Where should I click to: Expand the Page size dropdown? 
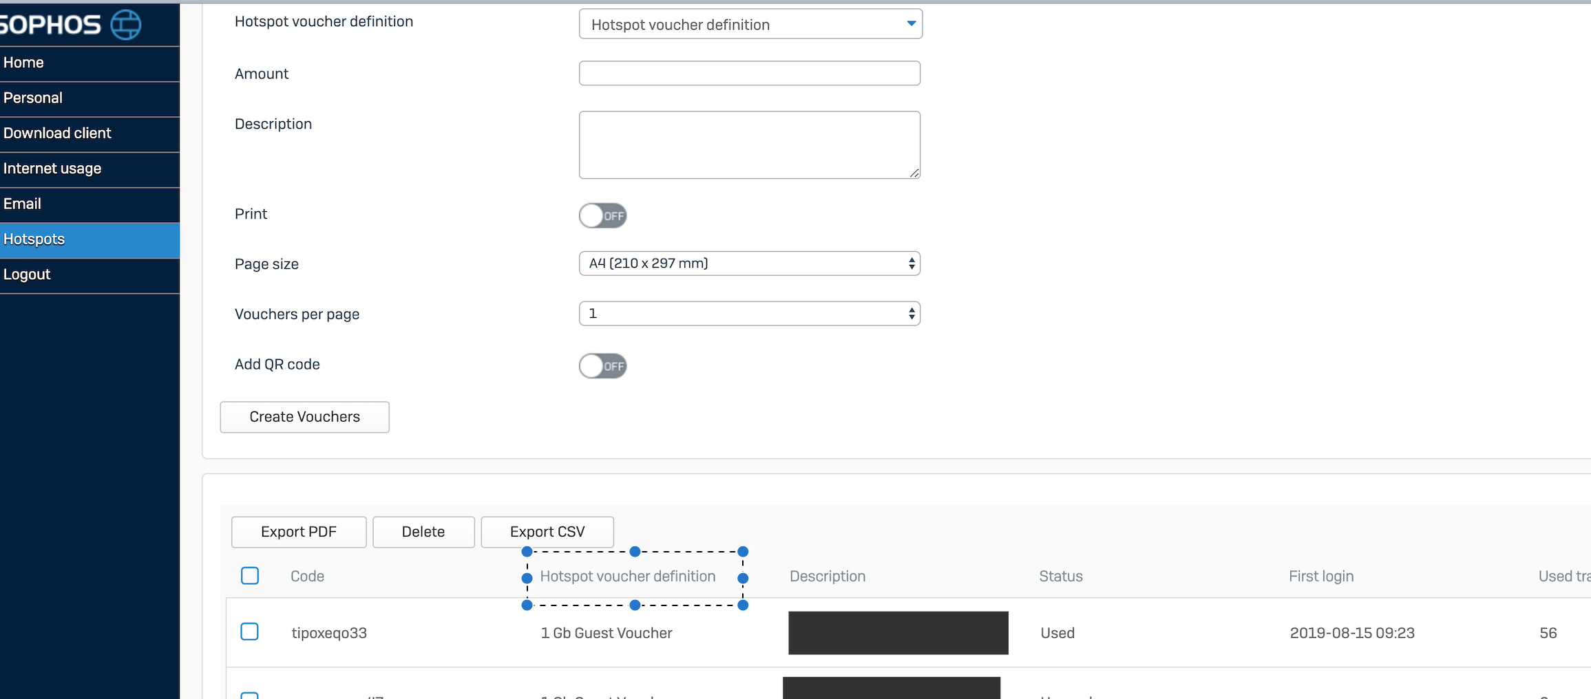749,264
